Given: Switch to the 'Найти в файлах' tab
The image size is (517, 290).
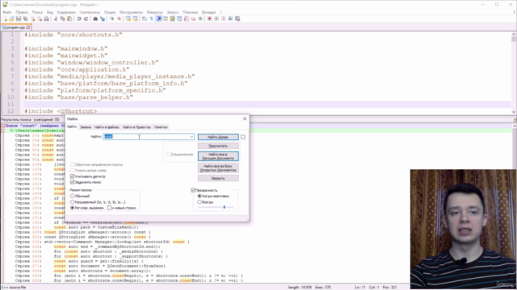Looking at the screenshot, I should click(x=107, y=127).
